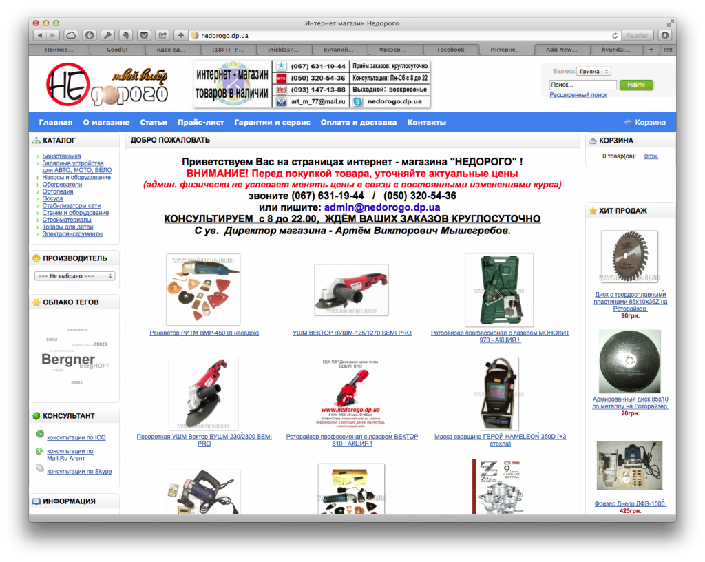Open a new browser tab with plus button
Image resolution: width=705 pixels, height=562 pixels.
click(652, 49)
